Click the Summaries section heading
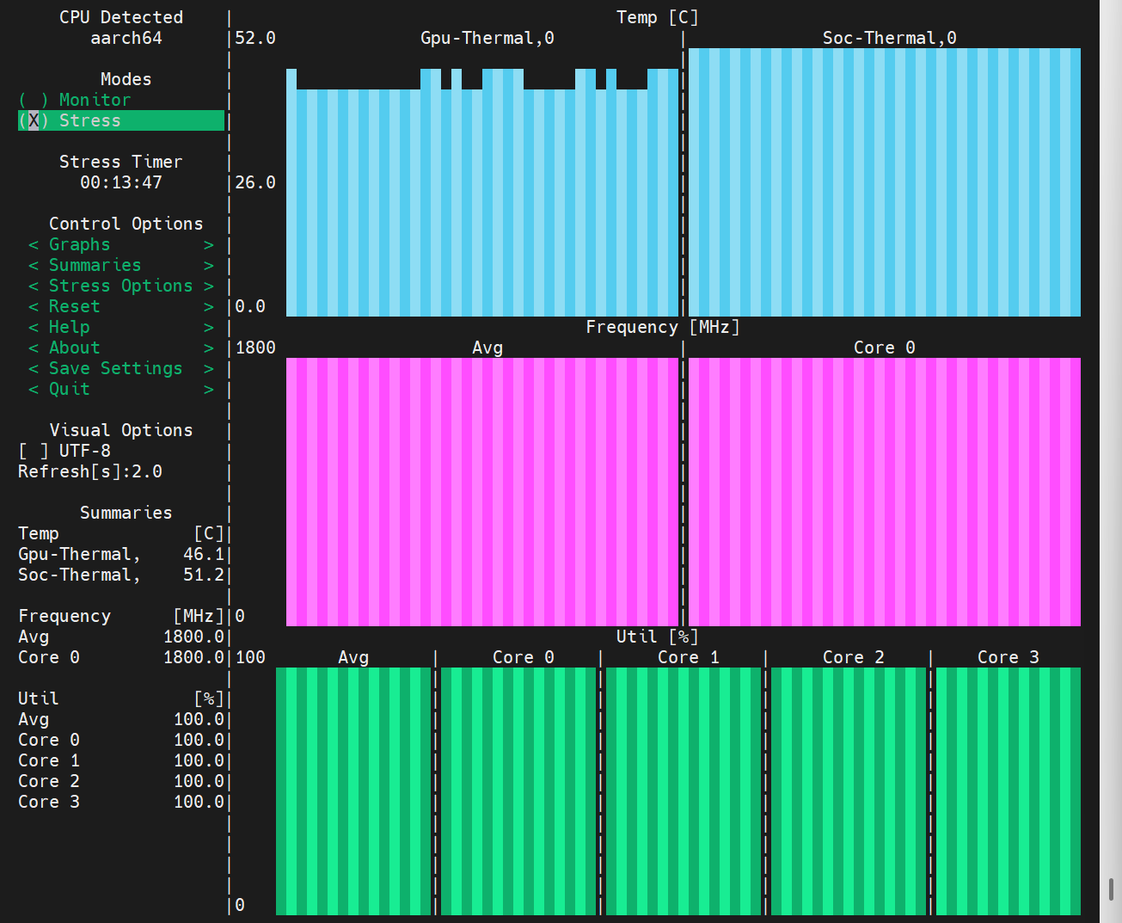 (x=126, y=513)
